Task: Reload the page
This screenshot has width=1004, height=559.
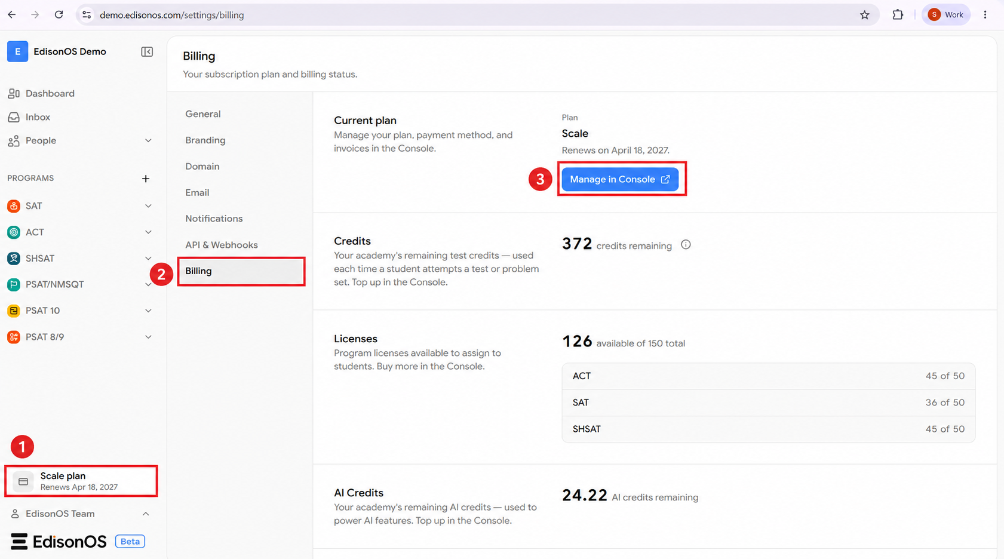Action: tap(59, 15)
